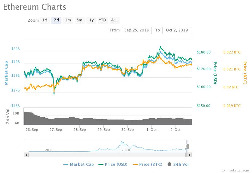Screen dimensions: 252x173
Task: Click the 30. Sep axis label
Action: pyautogui.click(x=128, y=130)
